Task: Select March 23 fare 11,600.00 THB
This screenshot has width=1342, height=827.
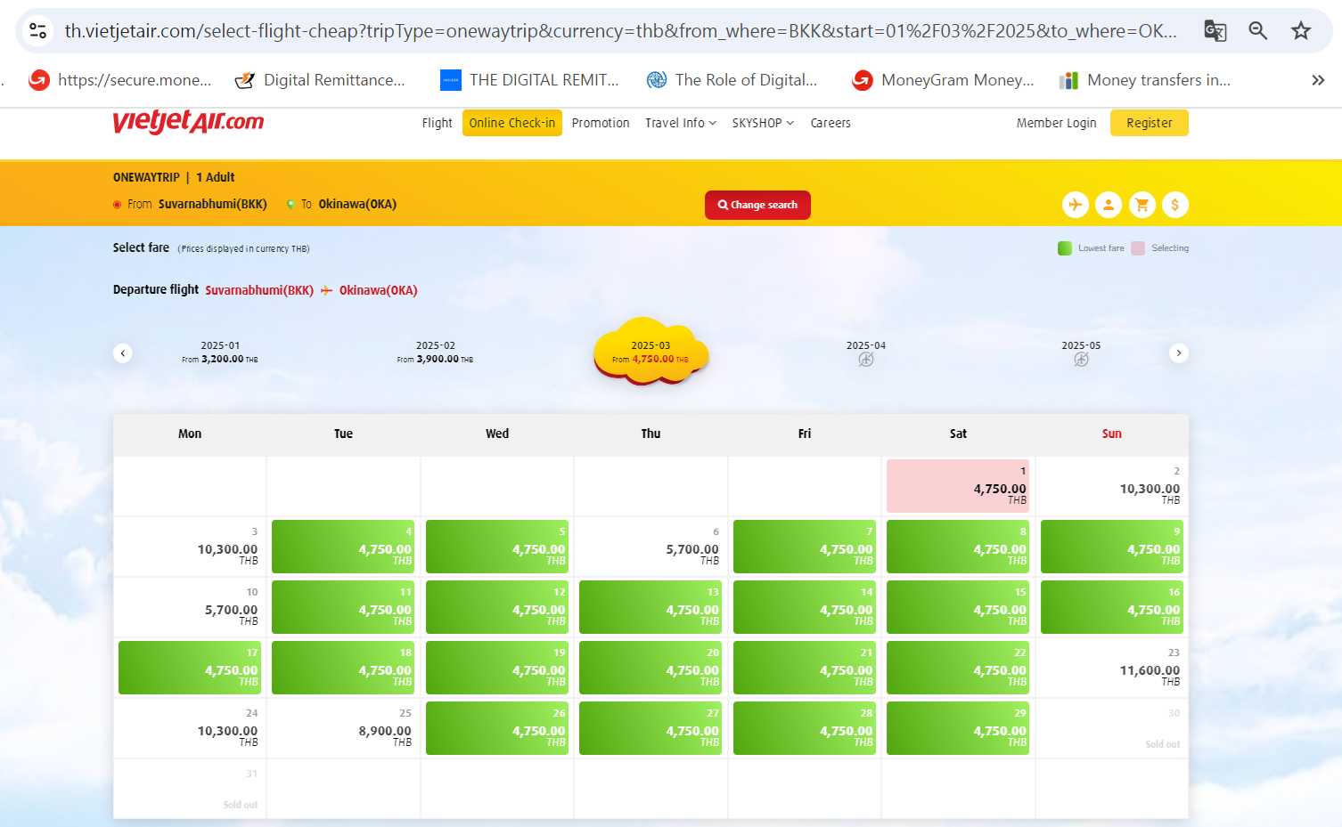Action: click(x=1111, y=668)
